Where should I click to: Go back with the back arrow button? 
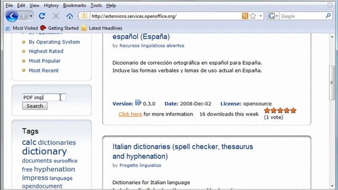12,16
